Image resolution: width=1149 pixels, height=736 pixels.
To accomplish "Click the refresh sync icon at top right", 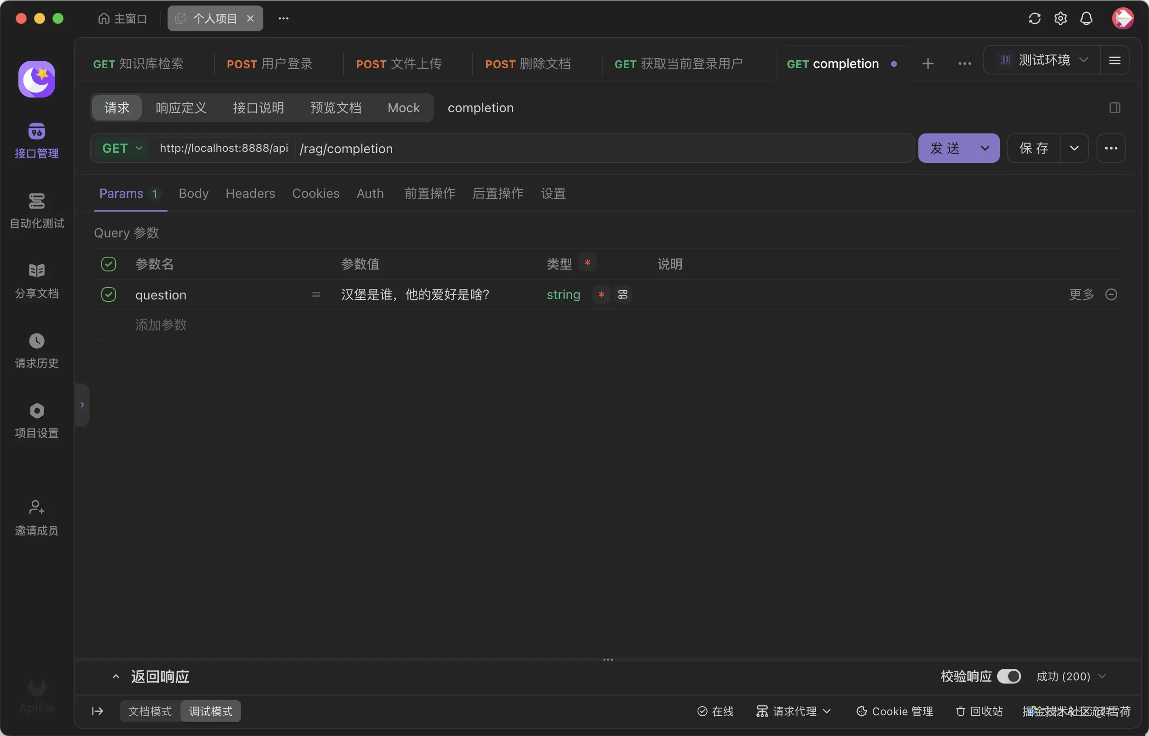I will coord(1034,19).
